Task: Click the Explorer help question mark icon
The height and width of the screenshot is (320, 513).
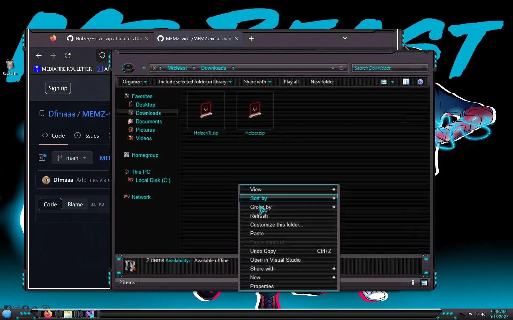Action: click(420, 82)
